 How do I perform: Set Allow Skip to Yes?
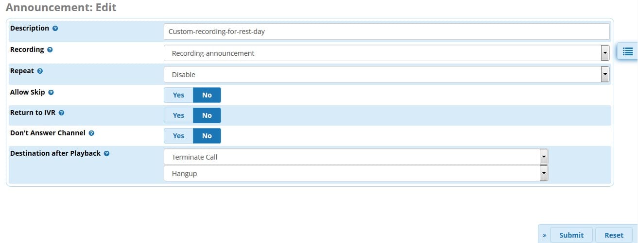(178, 95)
